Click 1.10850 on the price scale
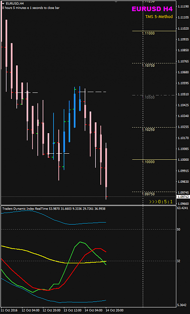 point(183,50)
